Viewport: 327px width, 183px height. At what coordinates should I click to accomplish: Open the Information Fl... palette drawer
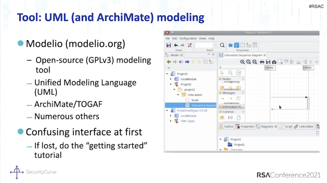coord(231,107)
